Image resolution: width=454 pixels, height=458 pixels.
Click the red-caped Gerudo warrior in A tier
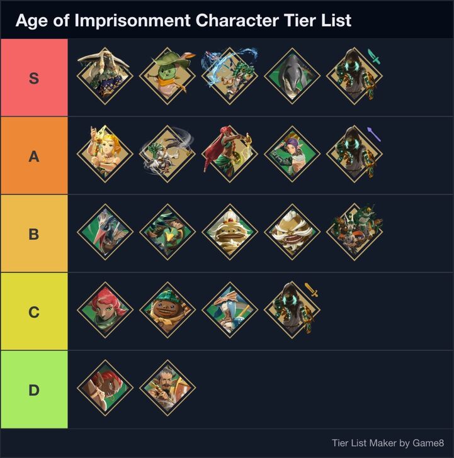coord(230,154)
